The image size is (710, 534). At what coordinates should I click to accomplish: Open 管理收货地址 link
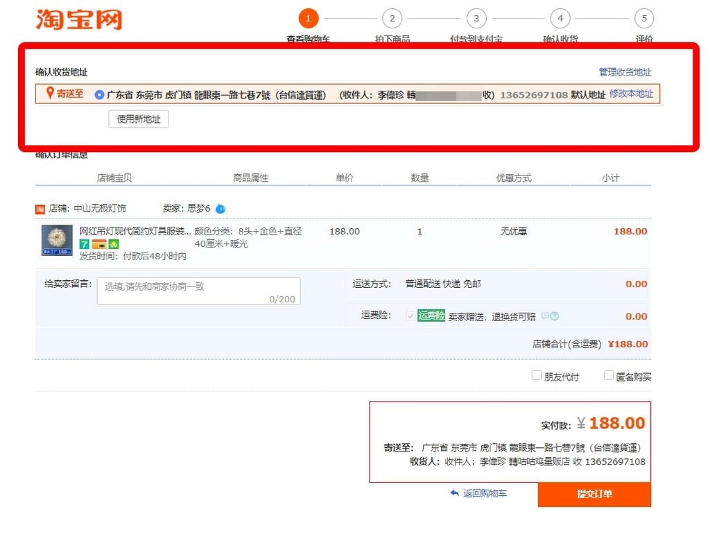625,72
